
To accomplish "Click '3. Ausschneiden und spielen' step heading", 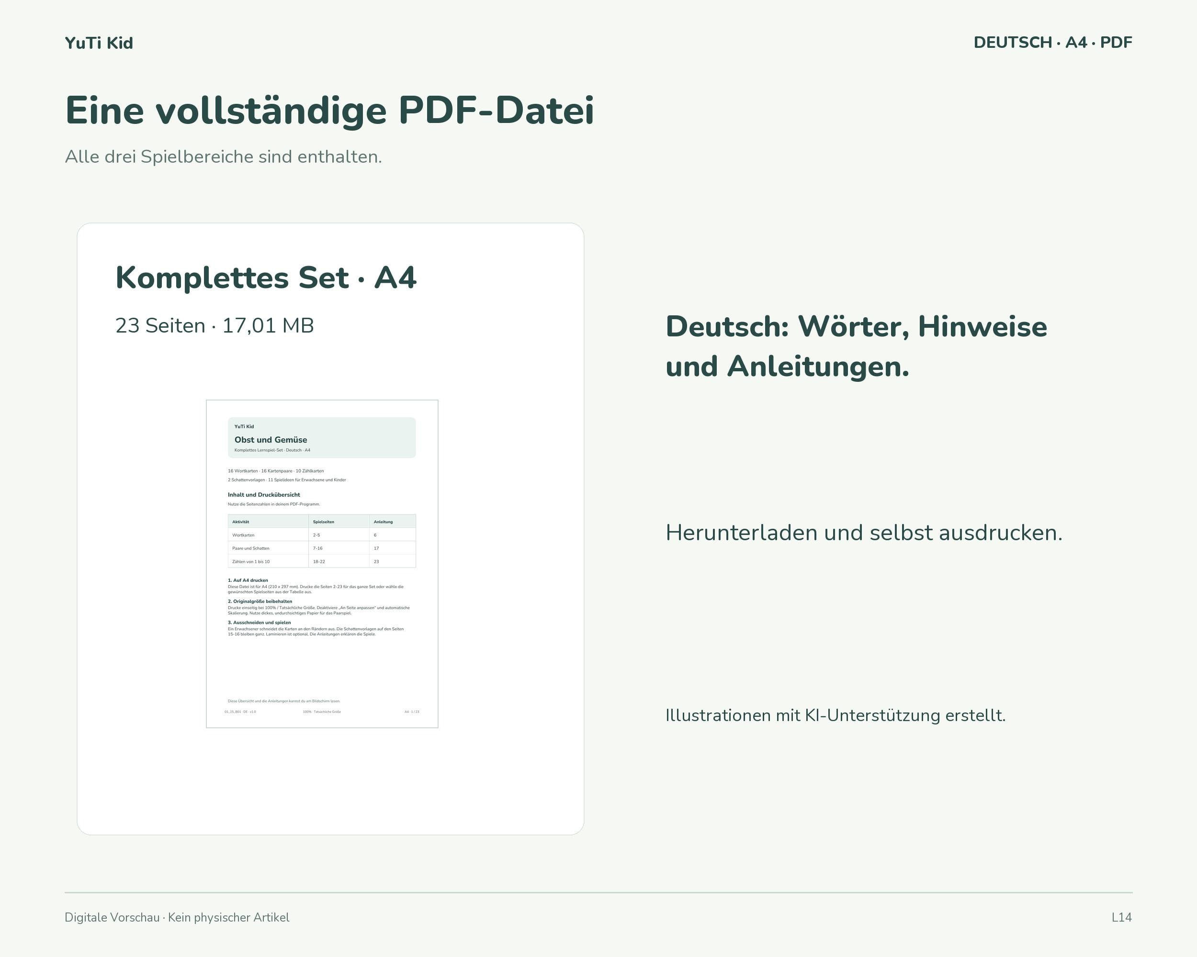I will point(260,623).
